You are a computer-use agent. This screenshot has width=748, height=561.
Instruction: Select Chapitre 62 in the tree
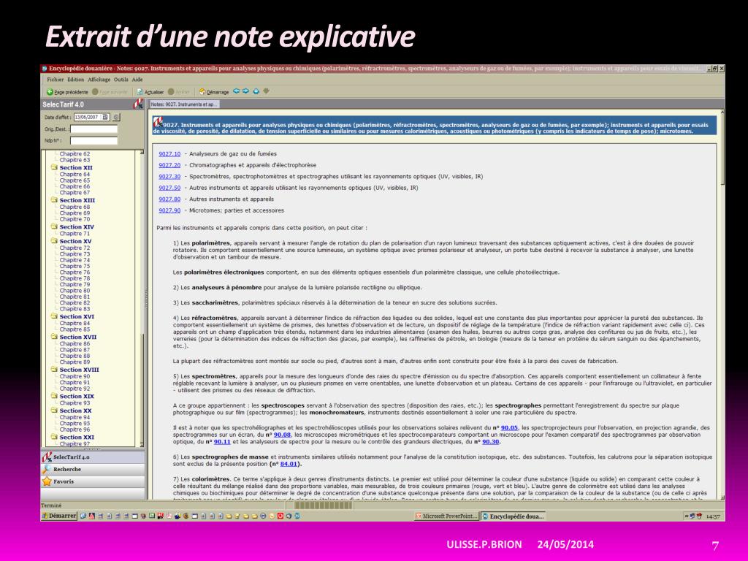(x=75, y=154)
